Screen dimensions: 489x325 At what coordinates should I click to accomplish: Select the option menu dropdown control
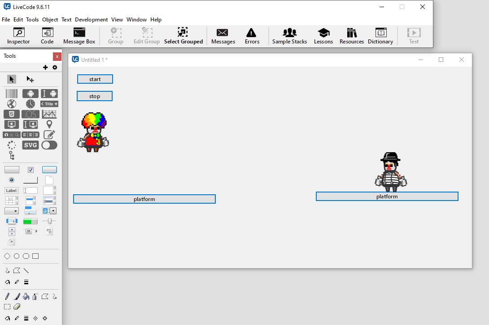click(12, 211)
